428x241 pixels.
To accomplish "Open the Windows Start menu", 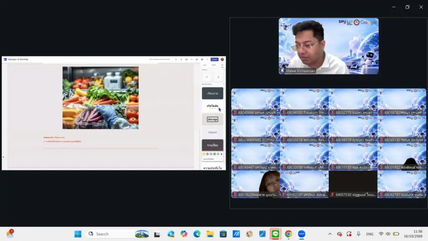I will [78, 234].
